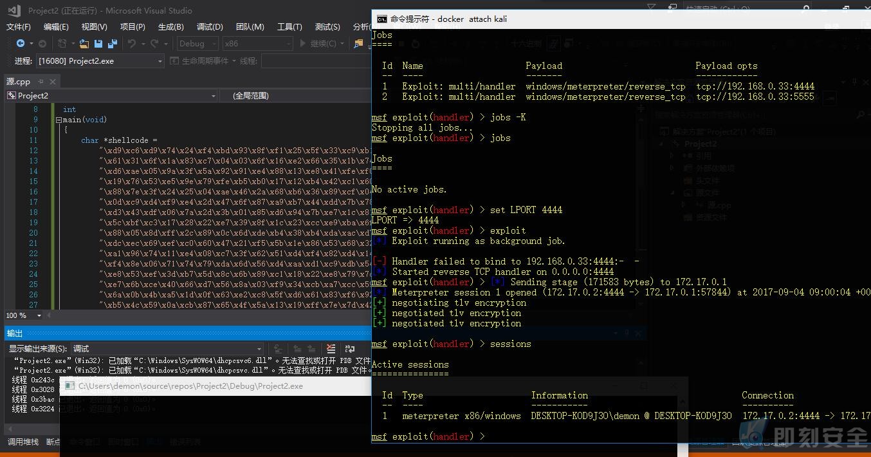
Task: Click the Visual Studio logo icon
Action: coord(14,10)
